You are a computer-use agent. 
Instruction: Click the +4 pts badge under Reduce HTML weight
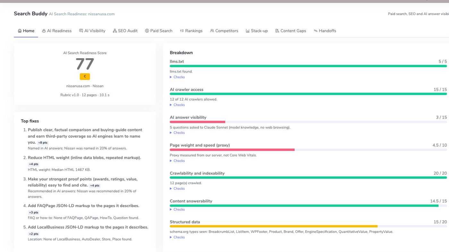(33, 164)
